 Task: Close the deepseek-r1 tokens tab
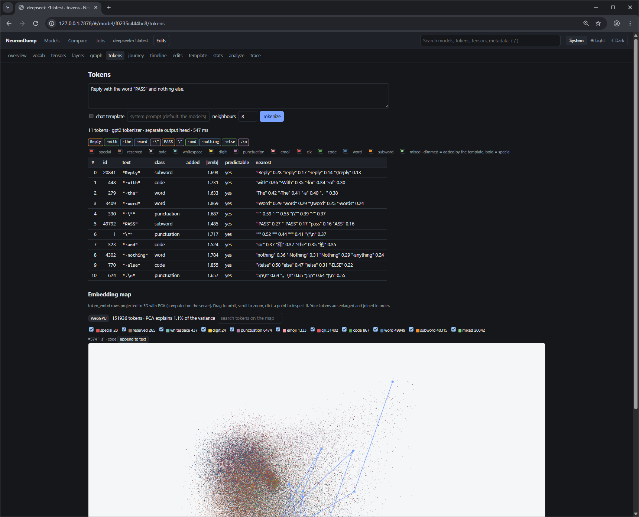[96, 7]
